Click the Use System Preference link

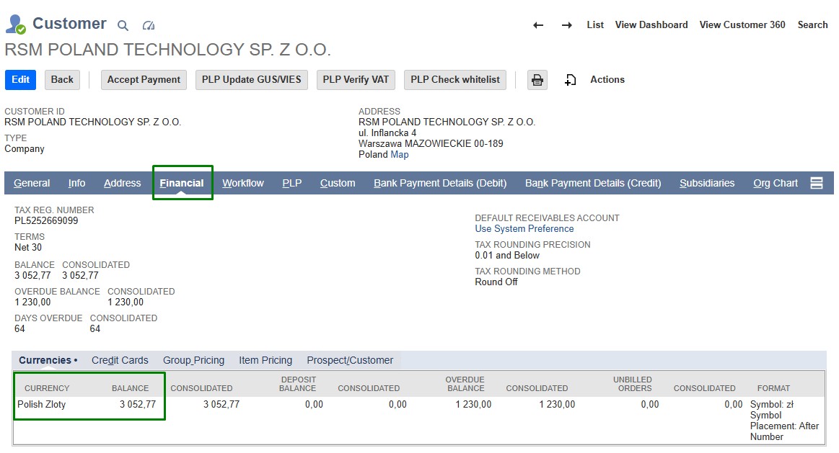pyautogui.click(x=524, y=229)
